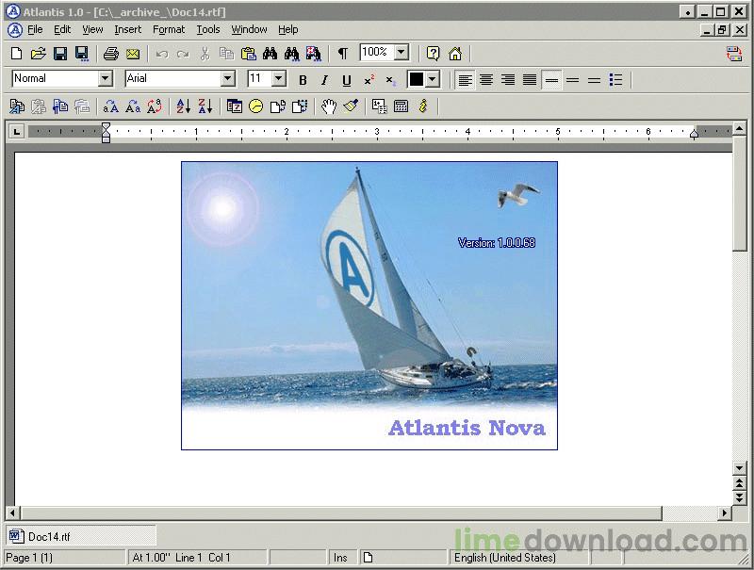Open the Insert menu

127,29
